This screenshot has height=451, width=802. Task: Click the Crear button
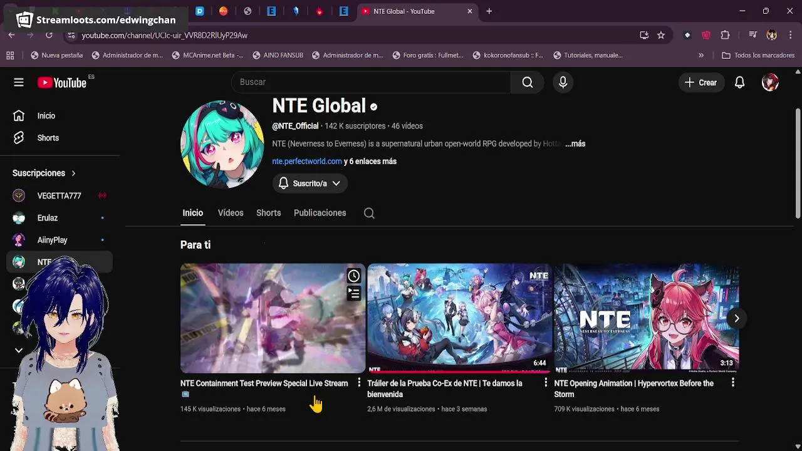(700, 82)
